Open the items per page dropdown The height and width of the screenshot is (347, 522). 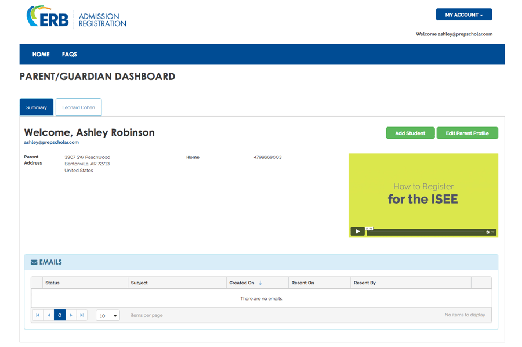coord(108,315)
